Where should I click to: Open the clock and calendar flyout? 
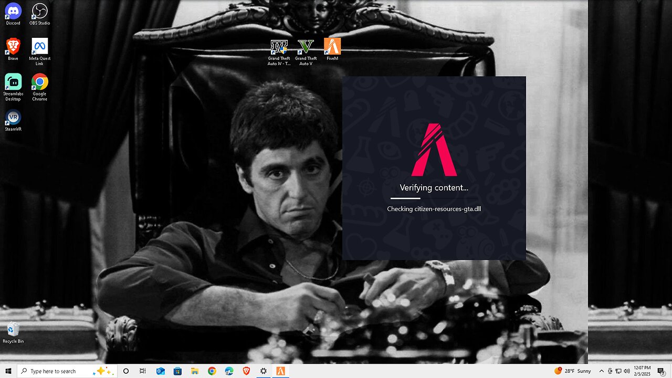(643, 371)
